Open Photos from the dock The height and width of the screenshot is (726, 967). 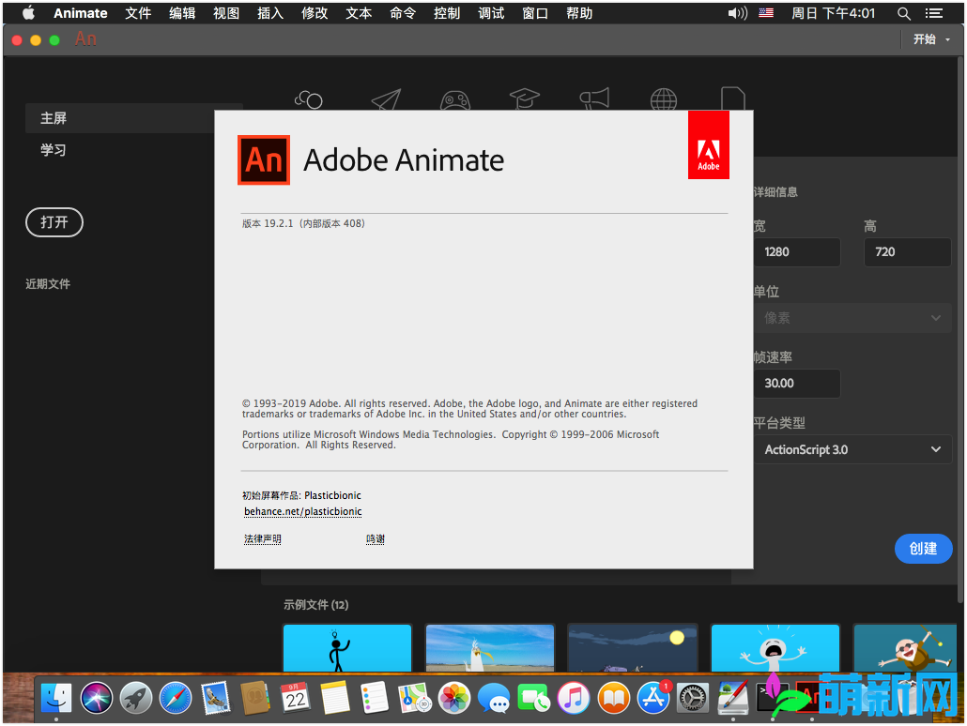[454, 698]
